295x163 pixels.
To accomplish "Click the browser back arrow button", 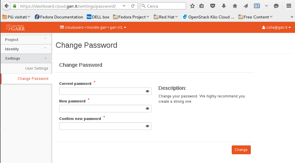I will [x=6, y=6].
